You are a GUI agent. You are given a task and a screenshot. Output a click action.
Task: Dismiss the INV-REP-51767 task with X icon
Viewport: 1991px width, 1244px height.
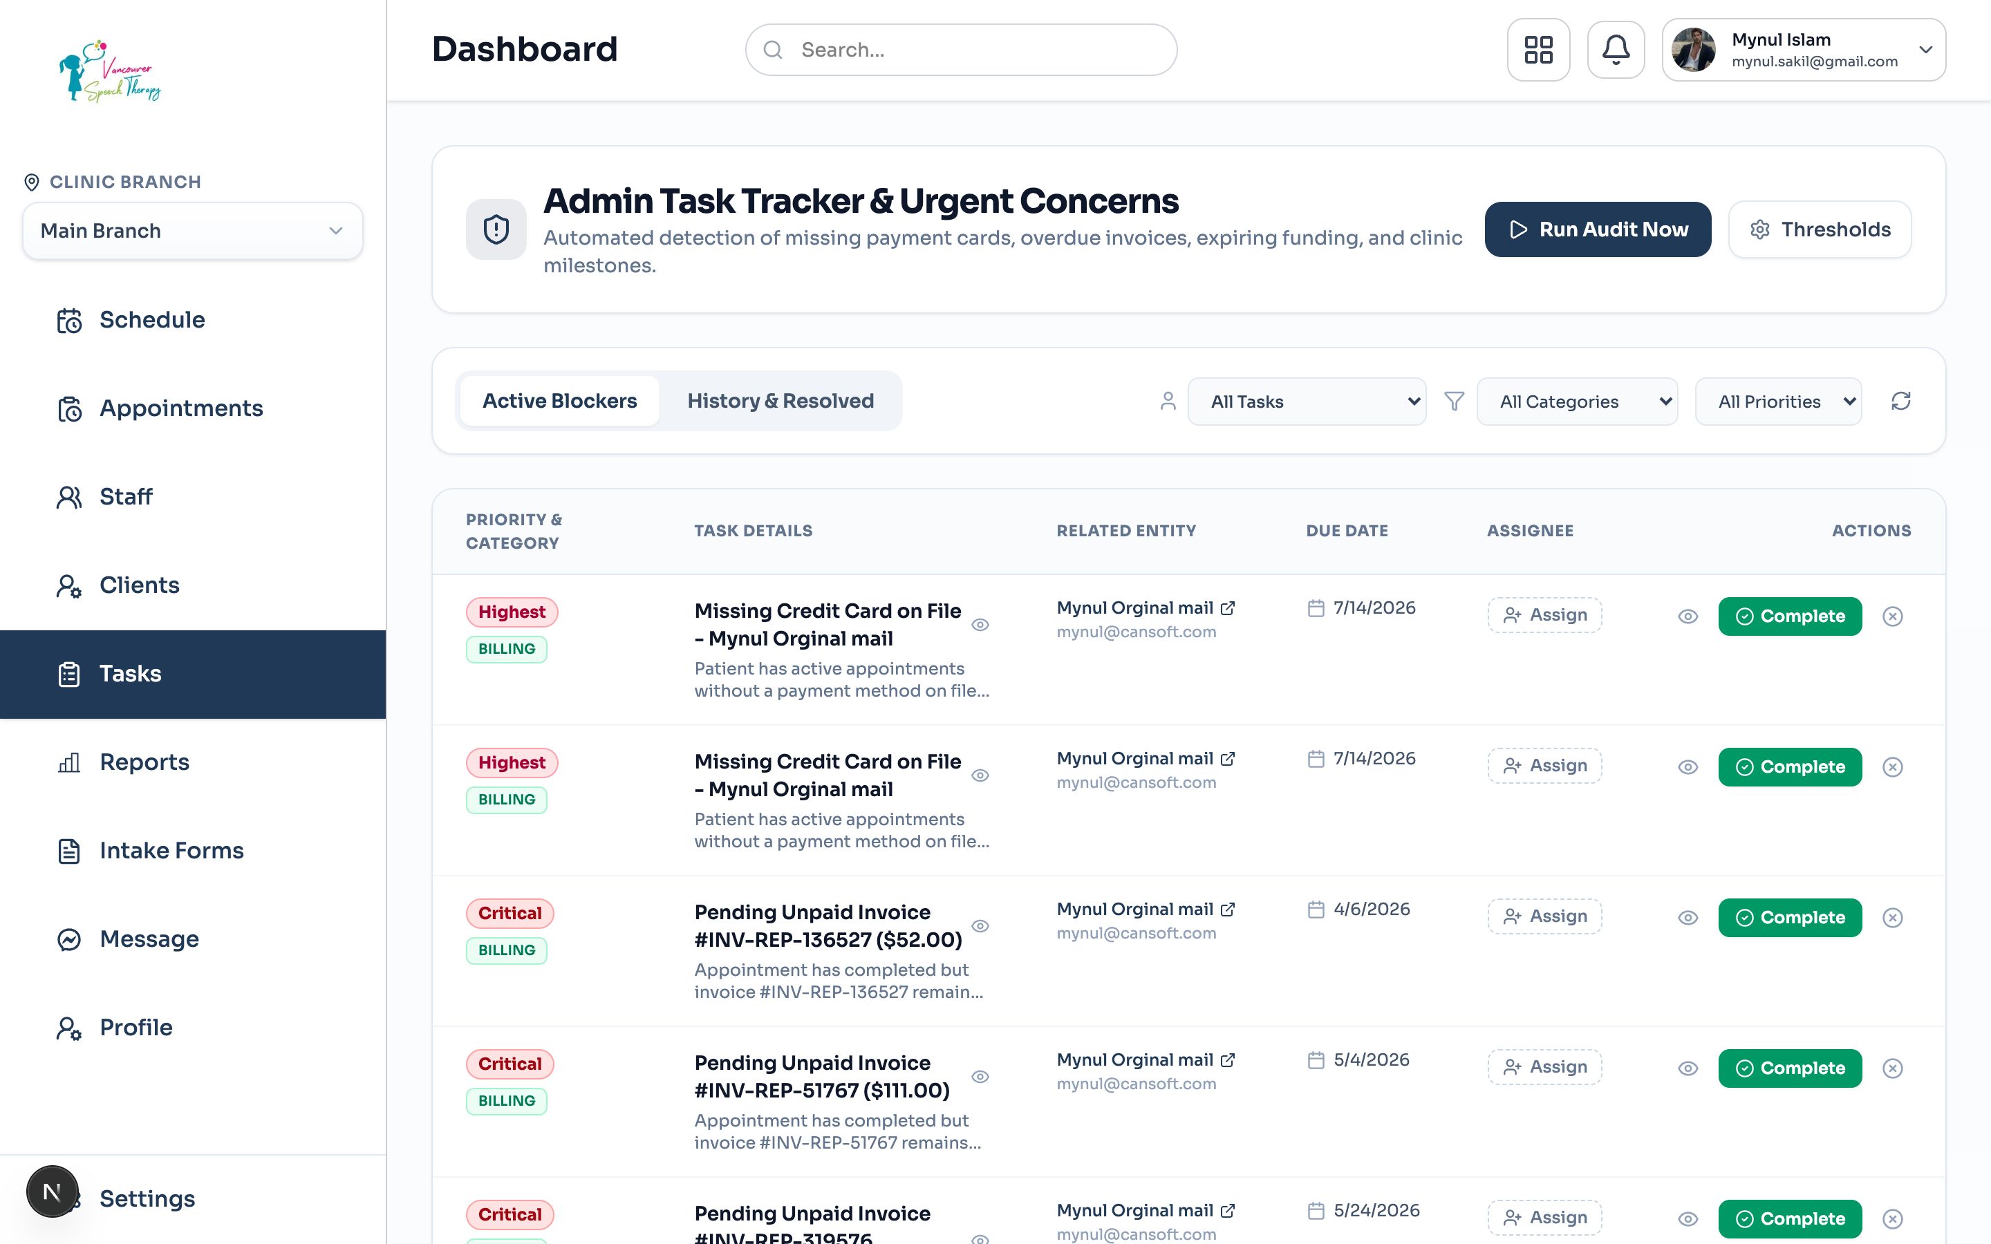(x=1893, y=1068)
